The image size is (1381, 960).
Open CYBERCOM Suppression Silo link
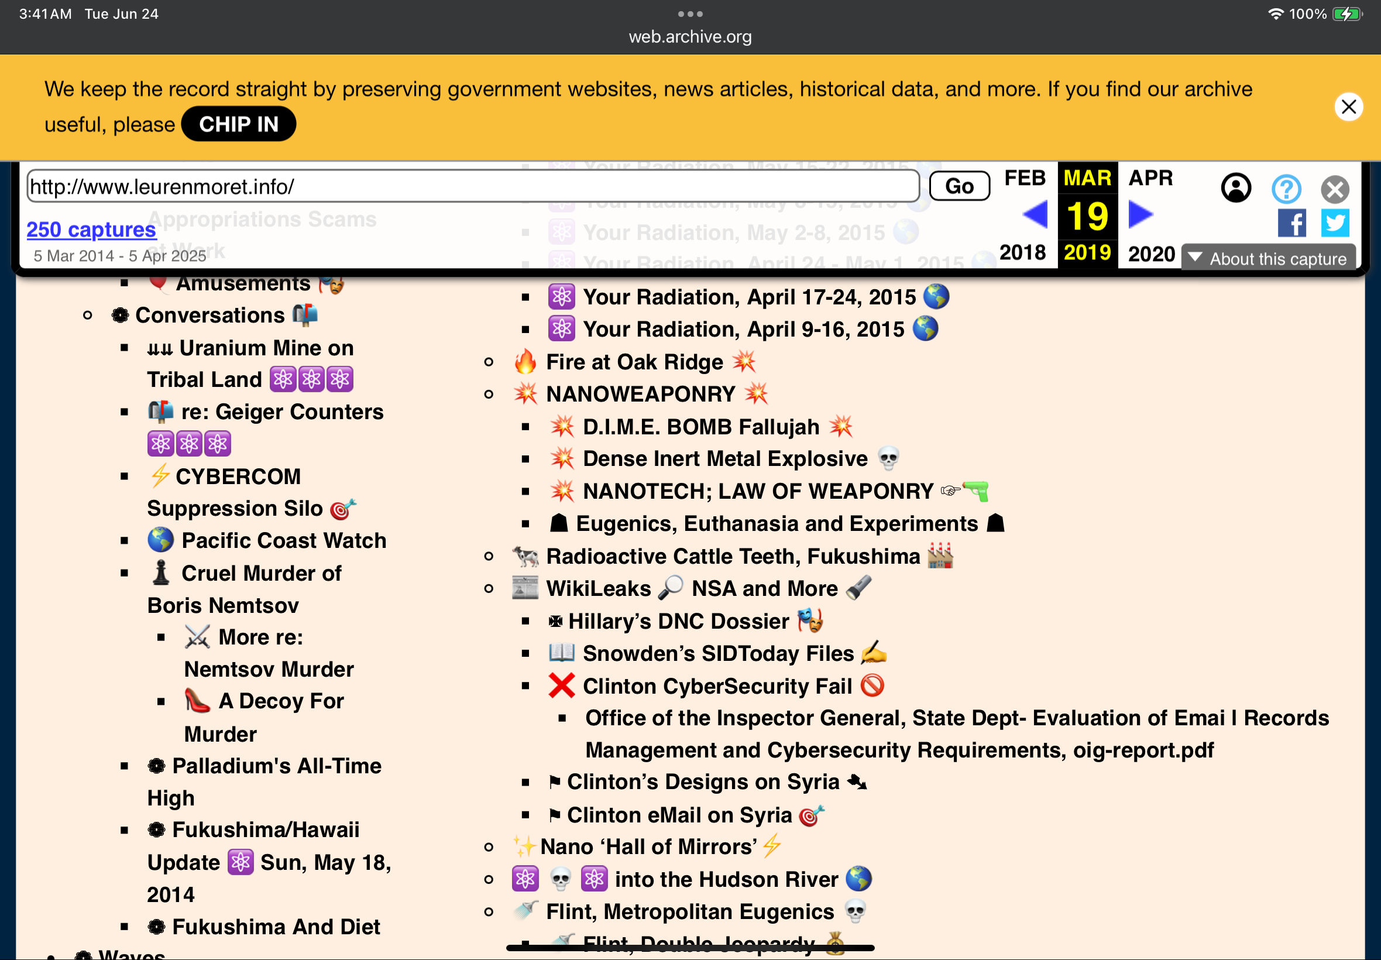[252, 493]
